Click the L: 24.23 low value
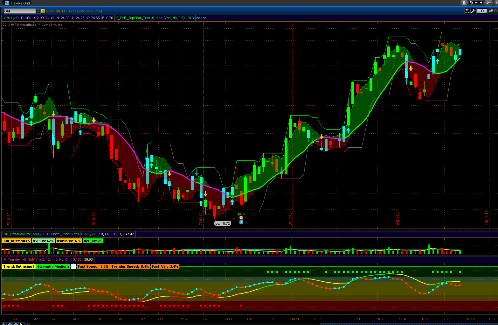 coord(78,18)
